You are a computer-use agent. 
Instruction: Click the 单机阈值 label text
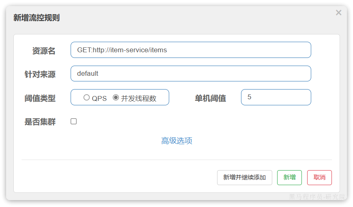210,98
